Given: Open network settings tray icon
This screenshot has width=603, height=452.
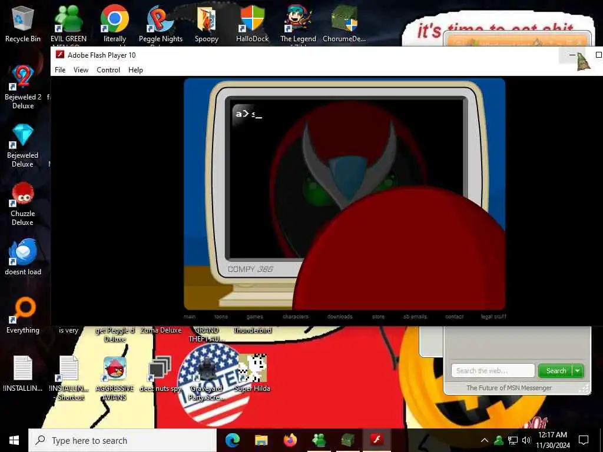Looking at the screenshot, I should click(x=513, y=440).
